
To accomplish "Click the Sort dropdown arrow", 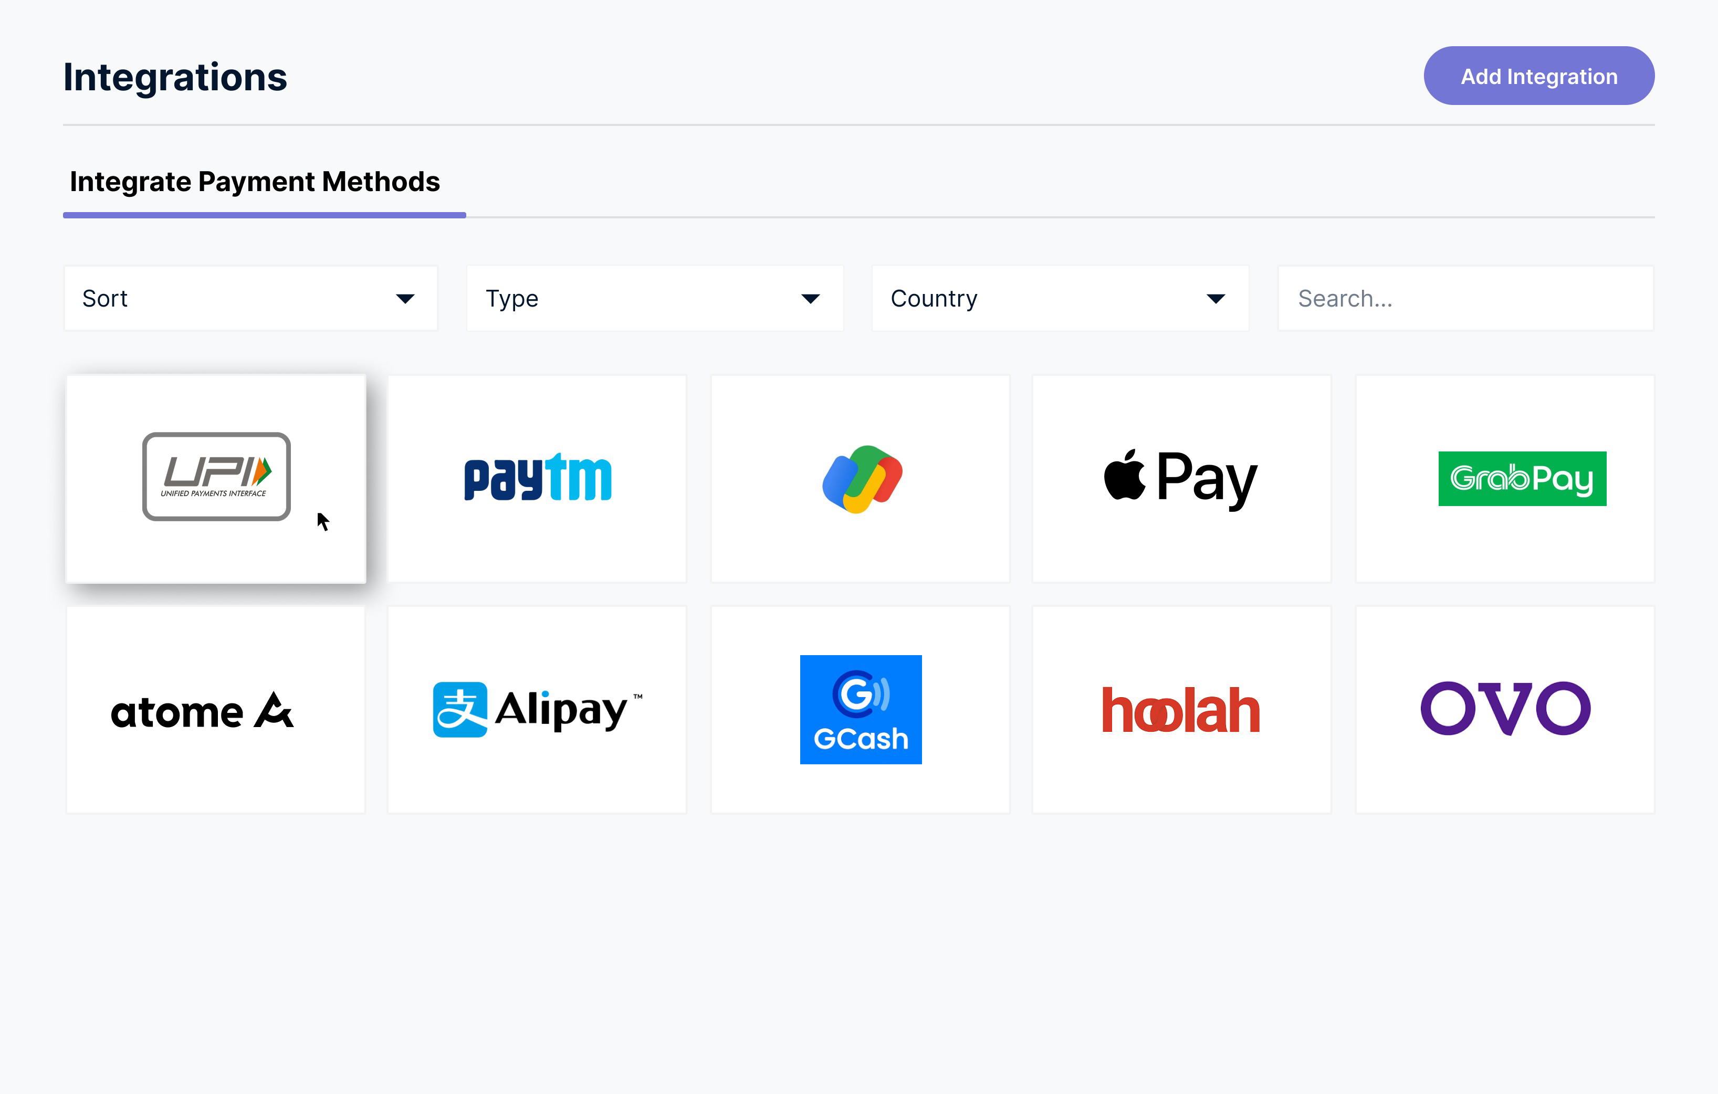I will pos(405,299).
